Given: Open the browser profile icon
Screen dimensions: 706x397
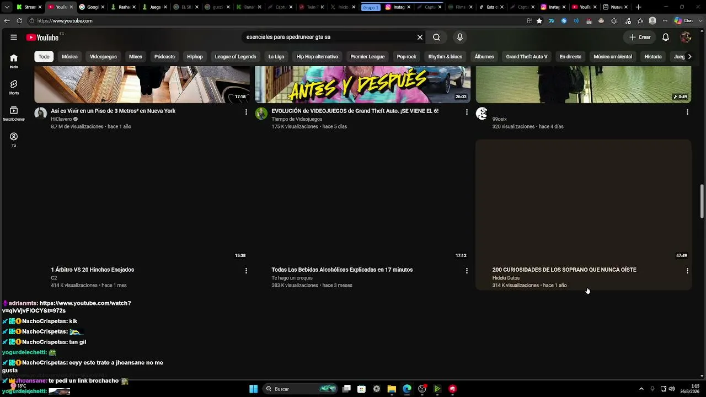Looking at the screenshot, I should 652,20.
